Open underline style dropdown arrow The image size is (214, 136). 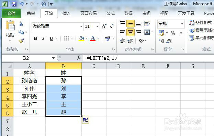57,38
